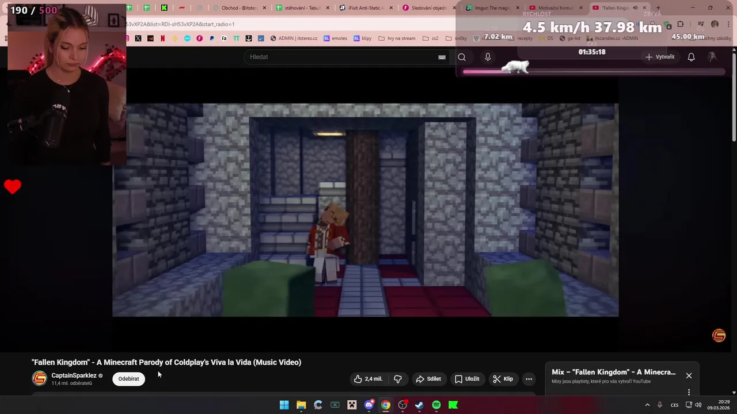
Task: Open more actions three-dot menu below the video
Action: click(x=529, y=379)
